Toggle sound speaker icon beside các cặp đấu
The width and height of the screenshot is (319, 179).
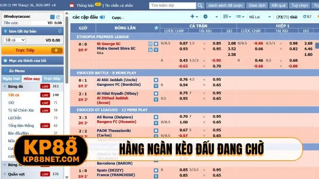click(102, 17)
